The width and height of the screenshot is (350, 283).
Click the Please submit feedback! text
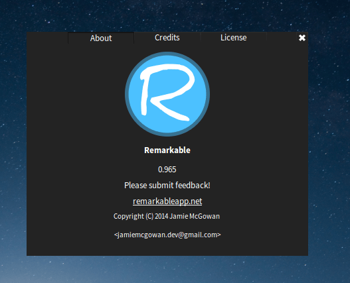click(x=167, y=186)
